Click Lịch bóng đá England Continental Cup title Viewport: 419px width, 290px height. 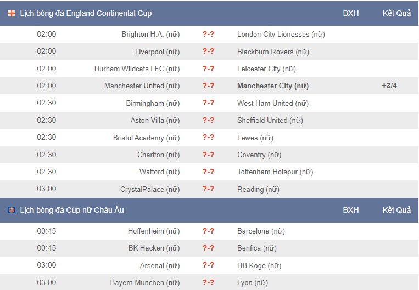pos(86,13)
